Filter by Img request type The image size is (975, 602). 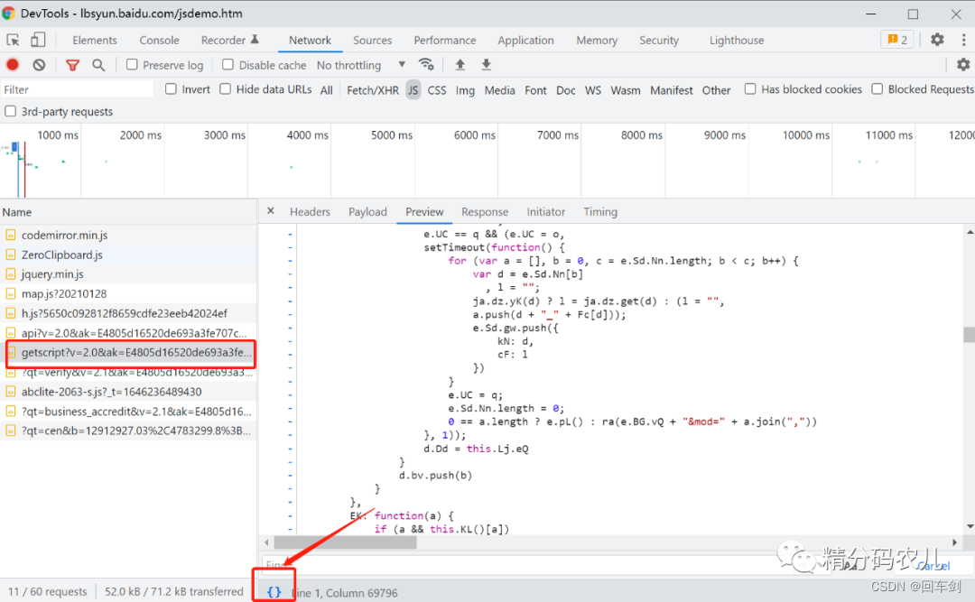point(465,90)
